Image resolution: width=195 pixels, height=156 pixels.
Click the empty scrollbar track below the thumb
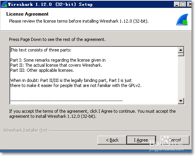[181, 77]
